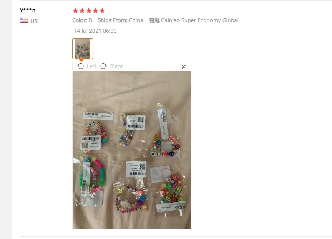Screen dimensions: 332x239
Task: Click the "Ships From: China" text
Action: coord(120,20)
